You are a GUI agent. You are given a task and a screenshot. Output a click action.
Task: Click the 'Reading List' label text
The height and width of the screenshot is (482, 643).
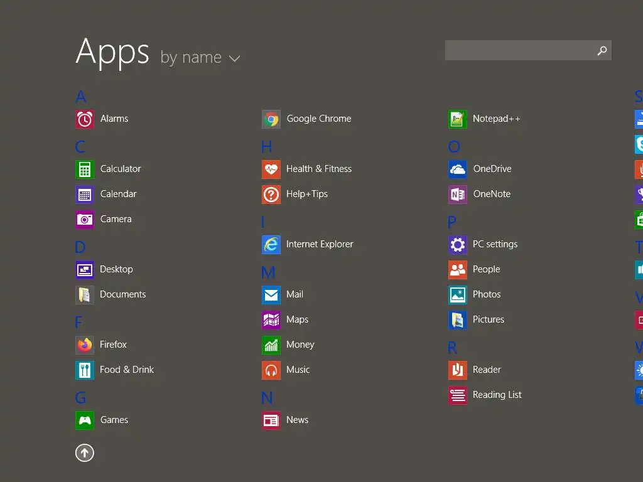(x=497, y=395)
